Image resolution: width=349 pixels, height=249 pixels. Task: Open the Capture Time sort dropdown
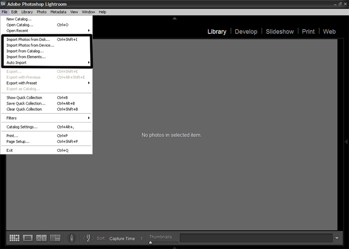[x=126, y=239]
